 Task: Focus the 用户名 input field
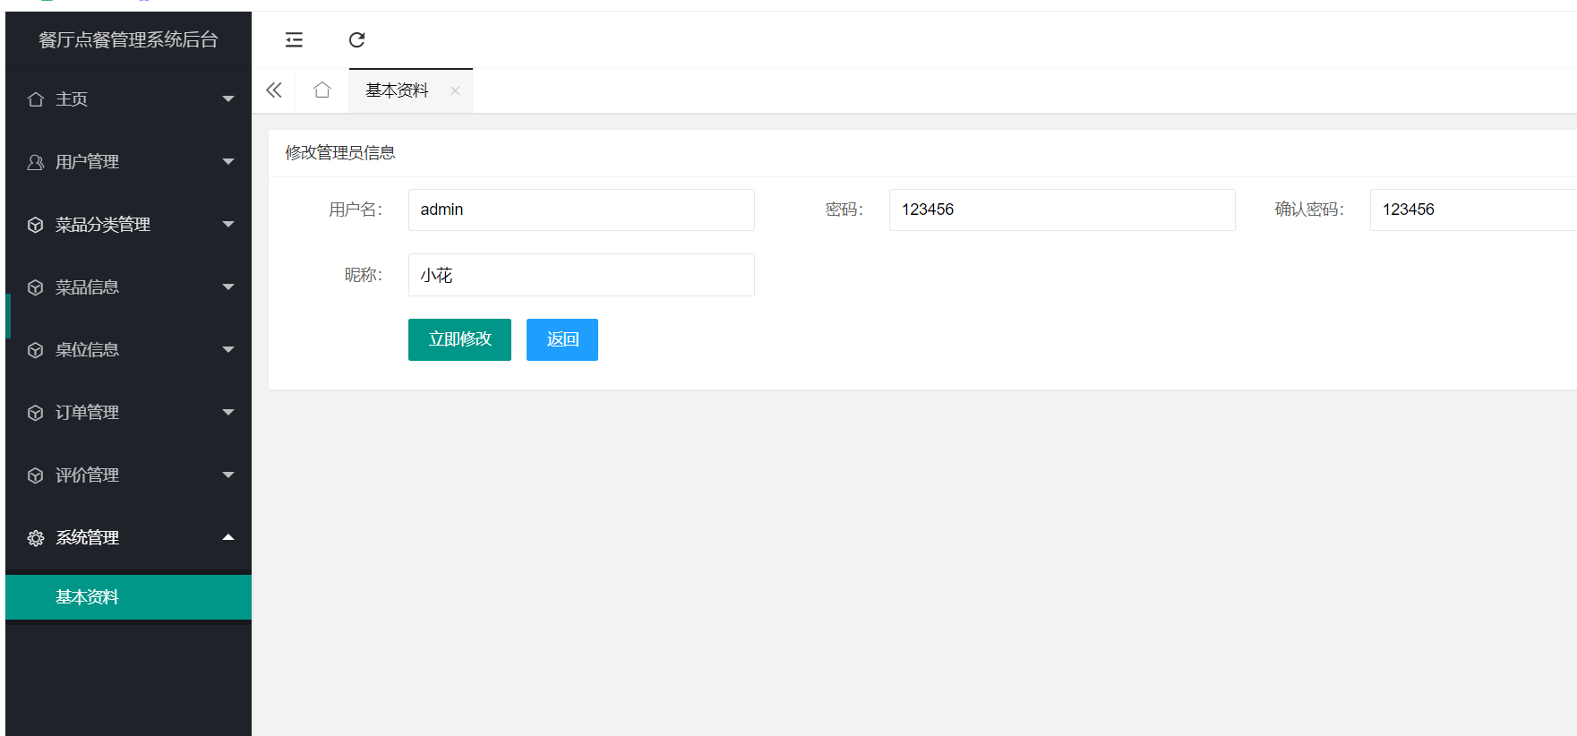tap(581, 210)
